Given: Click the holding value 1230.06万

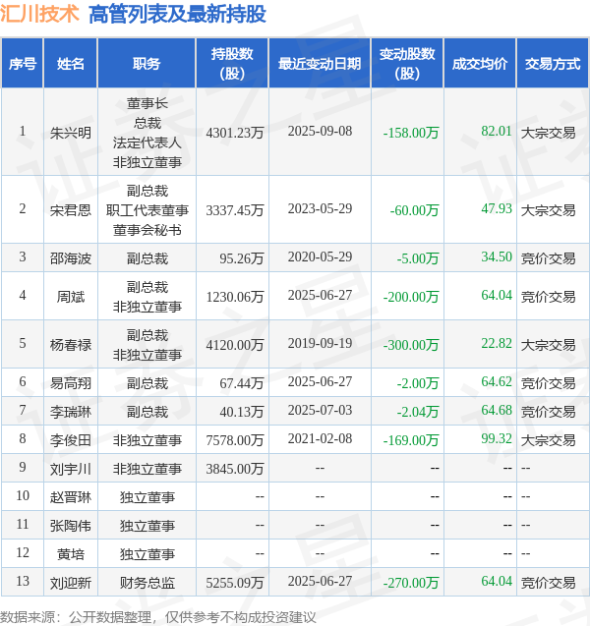Looking at the screenshot, I should coord(235,297).
